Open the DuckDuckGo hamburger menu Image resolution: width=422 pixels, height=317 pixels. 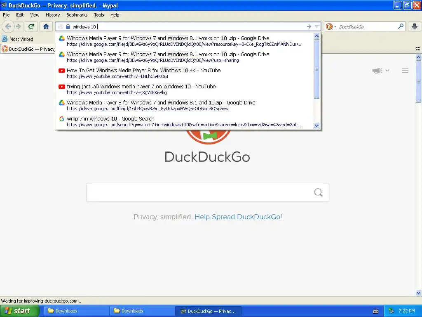pyautogui.click(x=406, y=70)
